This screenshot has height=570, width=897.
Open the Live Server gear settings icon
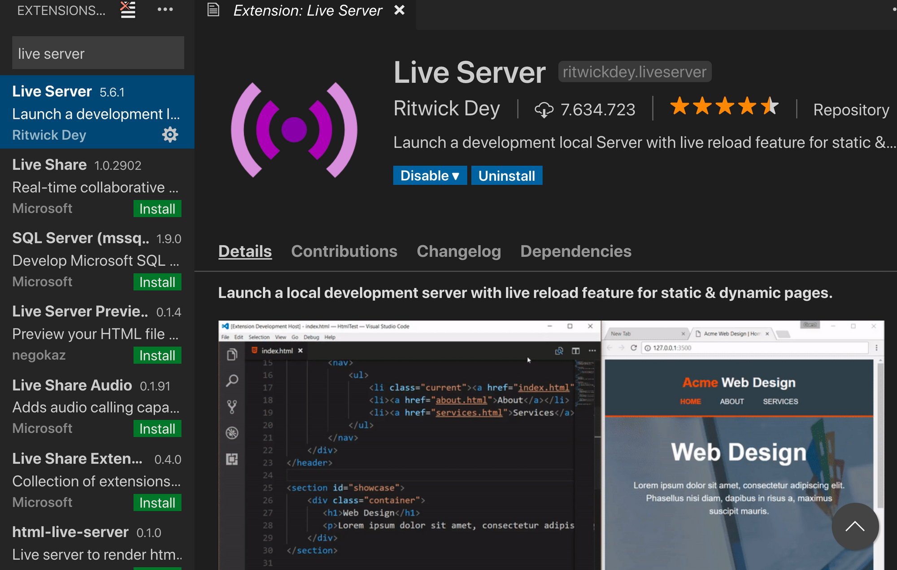click(170, 135)
